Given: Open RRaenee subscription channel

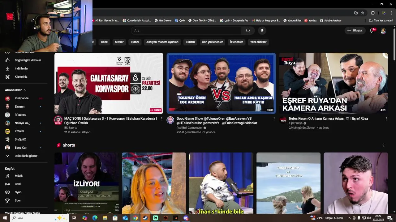Looking at the screenshot, I should click(x=24, y=115).
